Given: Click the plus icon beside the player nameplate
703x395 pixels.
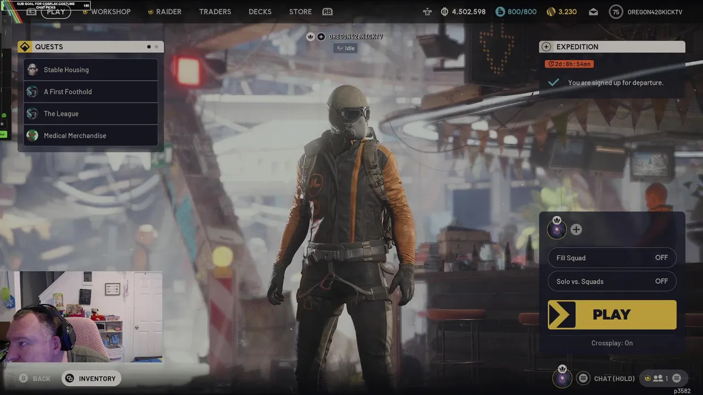Looking at the screenshot, I should 321,37.
